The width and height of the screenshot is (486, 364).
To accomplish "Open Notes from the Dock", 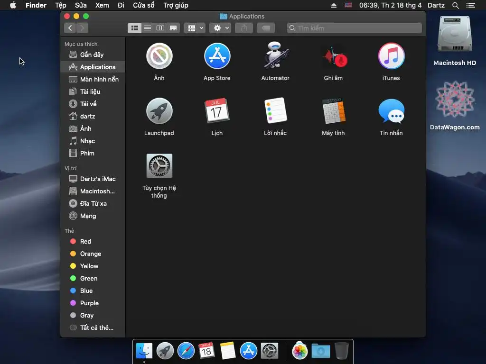I will [228, 351].
